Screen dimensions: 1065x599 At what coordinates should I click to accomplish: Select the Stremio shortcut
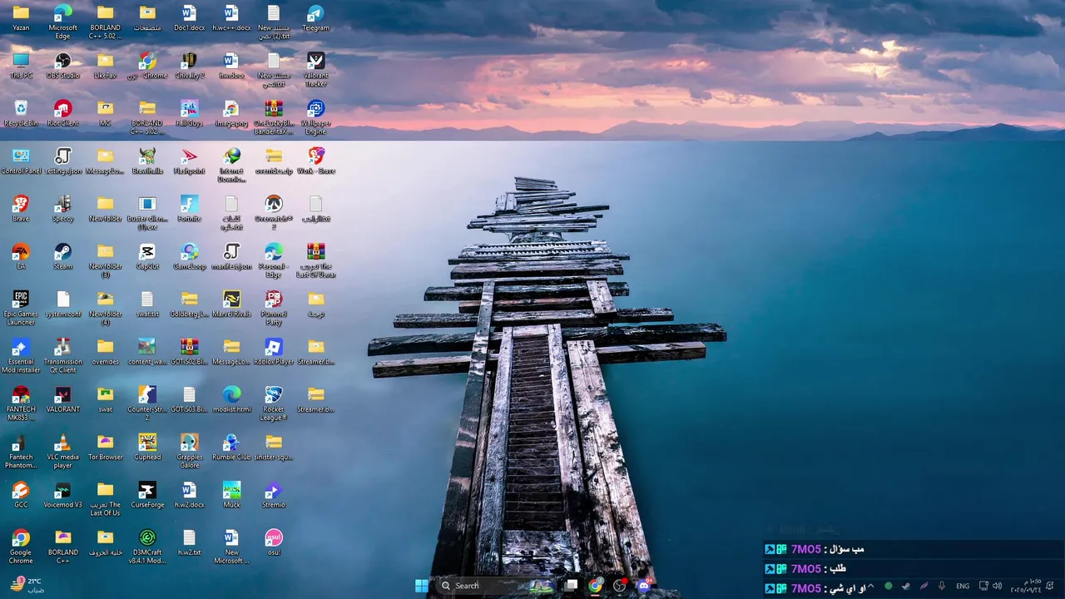tap(274, 494)
